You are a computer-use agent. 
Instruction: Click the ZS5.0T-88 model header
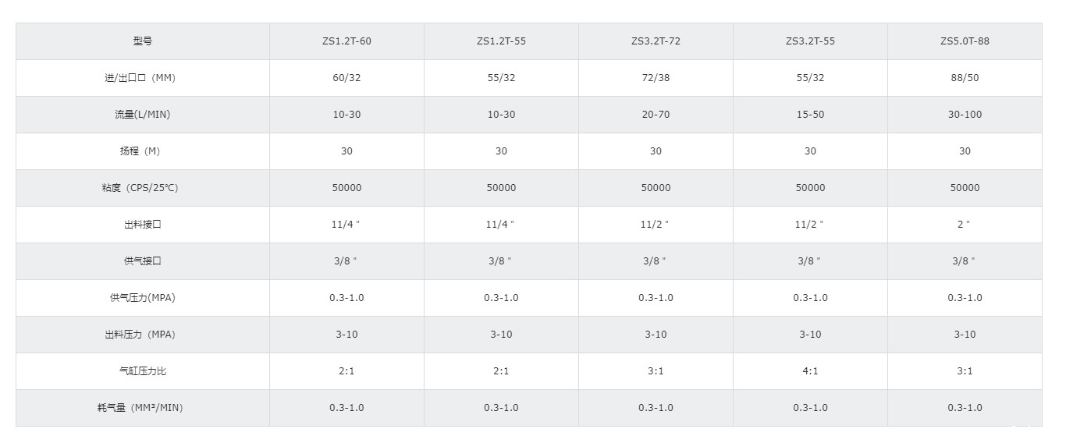point(965,41)
